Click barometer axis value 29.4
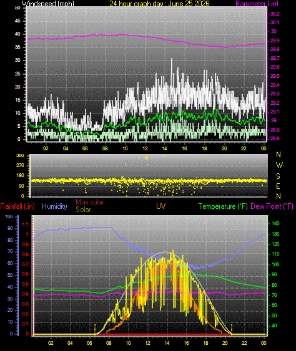 (x=275, y=85)
